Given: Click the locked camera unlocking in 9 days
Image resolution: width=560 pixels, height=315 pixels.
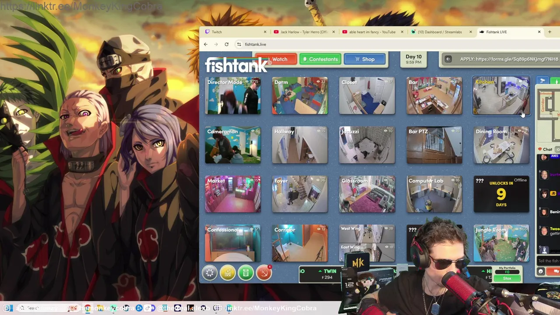Looking at the screenshot, I should pos(501,194).
